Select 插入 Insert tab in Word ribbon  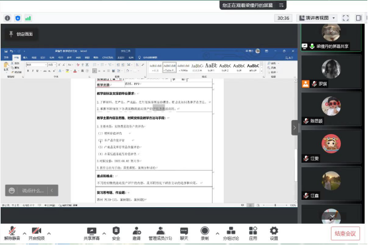click(x=25, y=57)
